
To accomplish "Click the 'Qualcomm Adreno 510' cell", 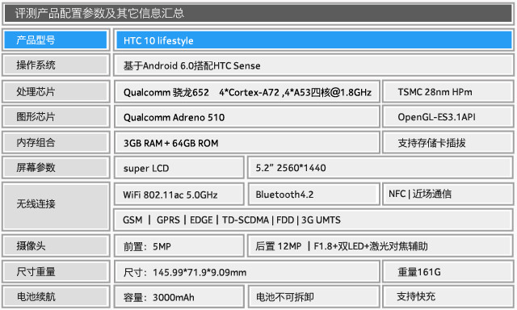I will click(247, 116).
